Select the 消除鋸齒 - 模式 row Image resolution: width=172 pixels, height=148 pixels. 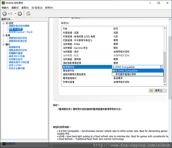tap(113, 52)
